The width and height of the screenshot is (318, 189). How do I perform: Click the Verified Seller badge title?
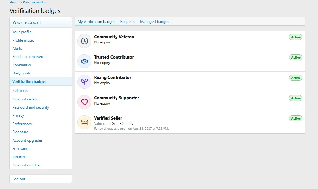click(x=108, y=118)
